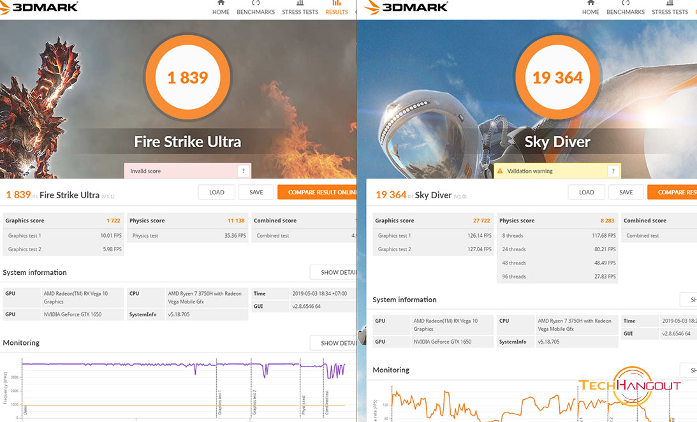Viewport: 697px width, 422px height.
Task: Click the 19 364 Sky Diver result heading
Action: click(420, 195)
